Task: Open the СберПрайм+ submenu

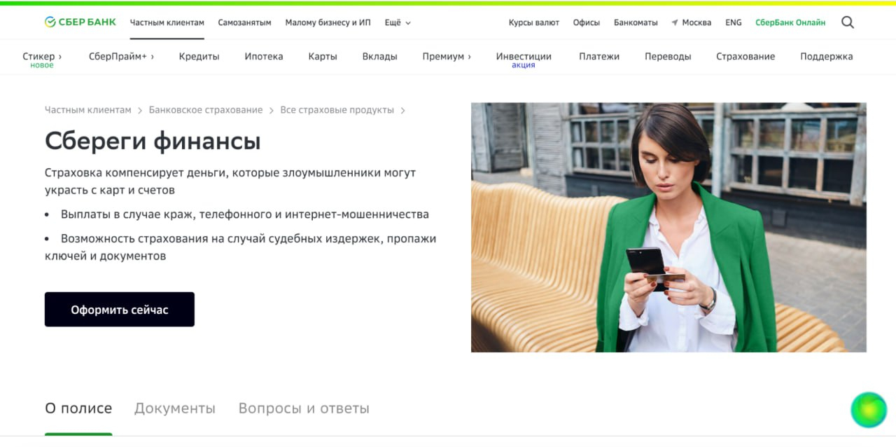Action: (121, 57)
